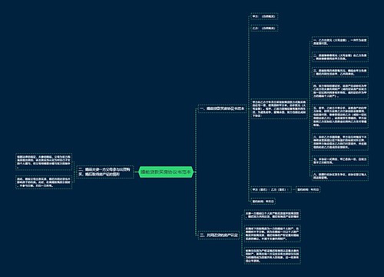This screenshot has width=384, height=277.
Task: Select clause 四 node starting with 双方婚姻
Action: click(340, 91)
